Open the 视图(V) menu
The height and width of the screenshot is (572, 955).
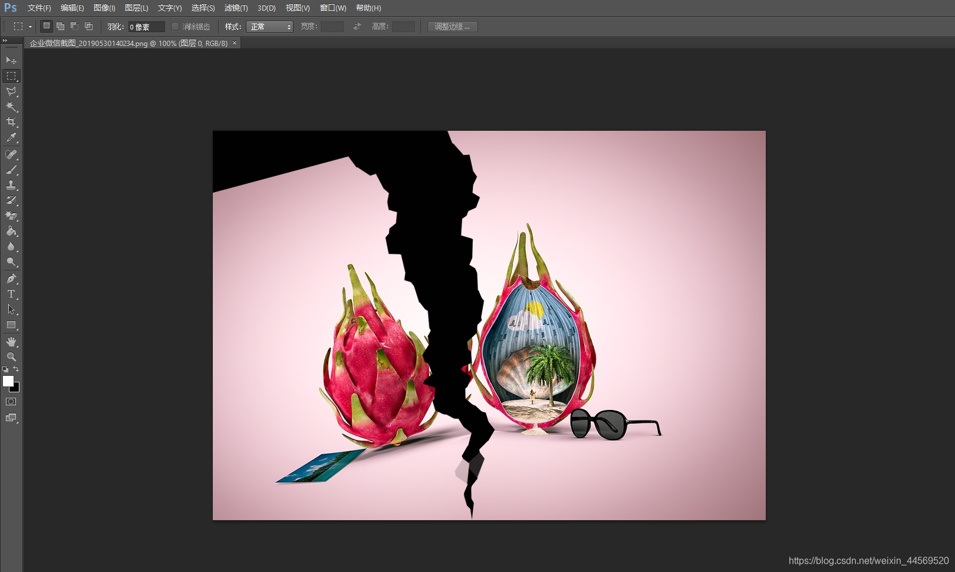[x=298, y=8]
